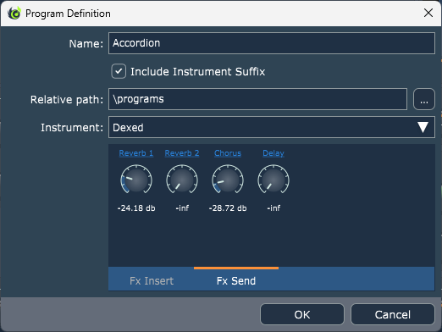Close the Program Definition dialog

[x=428, y=13]
